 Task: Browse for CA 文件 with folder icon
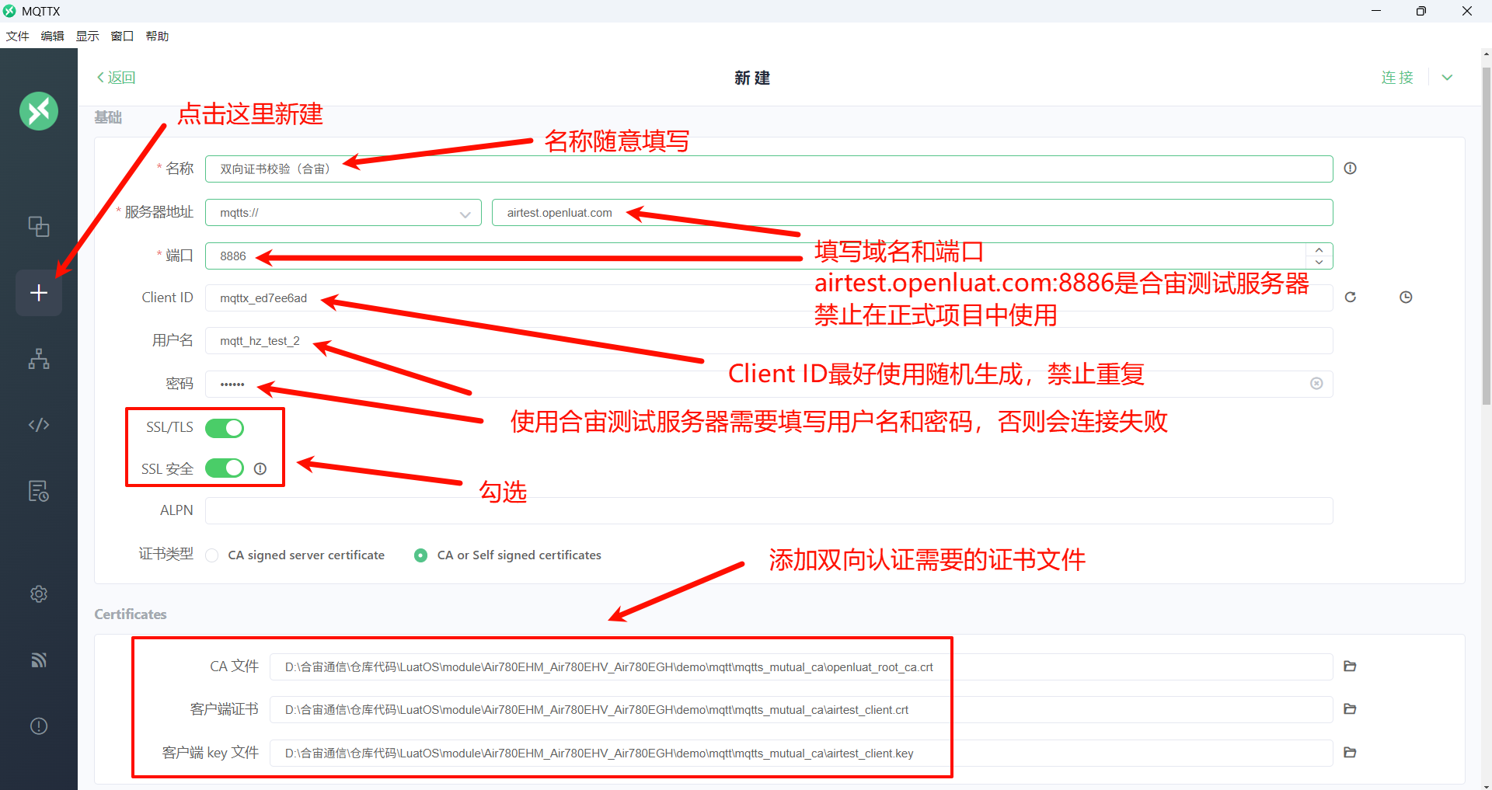click(1350, 666)
